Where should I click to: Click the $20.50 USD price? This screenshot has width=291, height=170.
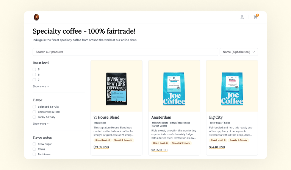coord(159,150)
